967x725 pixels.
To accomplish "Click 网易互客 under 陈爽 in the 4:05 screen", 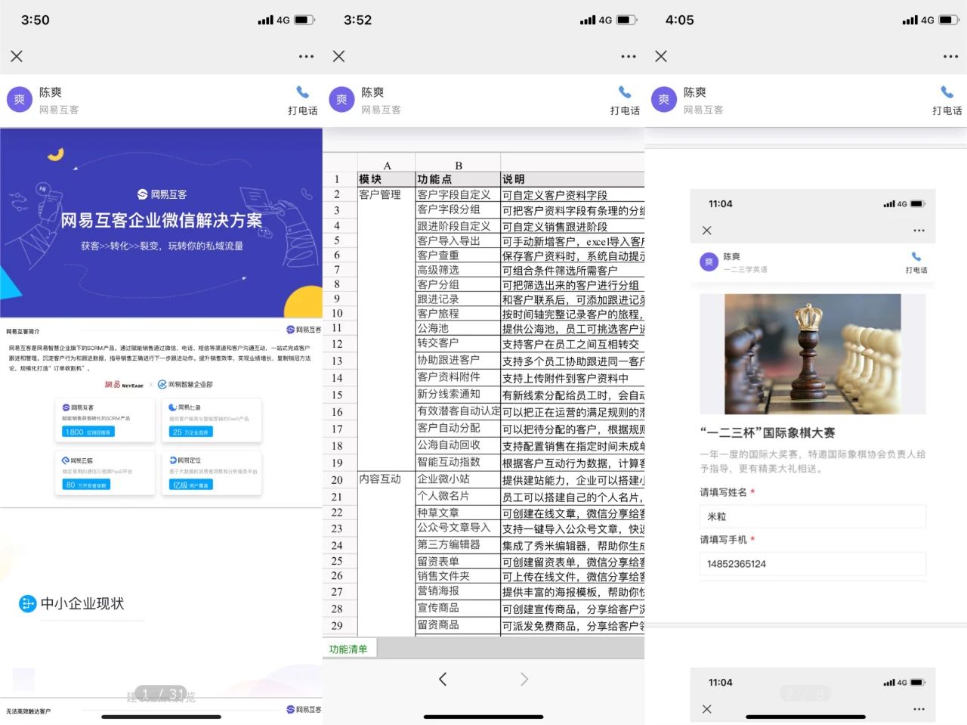I will coord(703,110).
